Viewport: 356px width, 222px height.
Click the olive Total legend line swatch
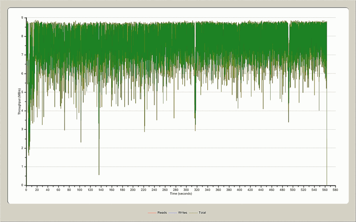pyautogui.click(x=194, y=213)
